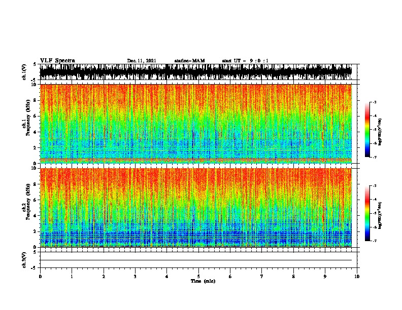Select the "Time (min)" axis label

[203, 281]
